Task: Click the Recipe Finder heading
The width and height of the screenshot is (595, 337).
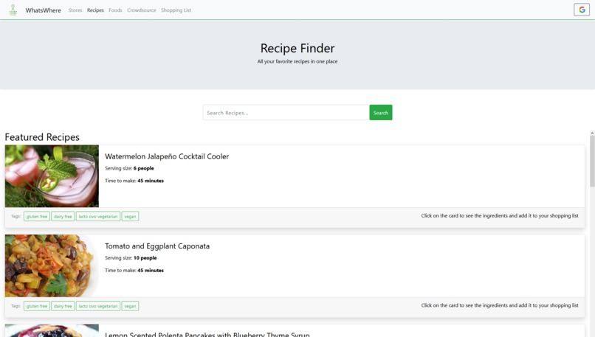Action: (x=297, y=48)
